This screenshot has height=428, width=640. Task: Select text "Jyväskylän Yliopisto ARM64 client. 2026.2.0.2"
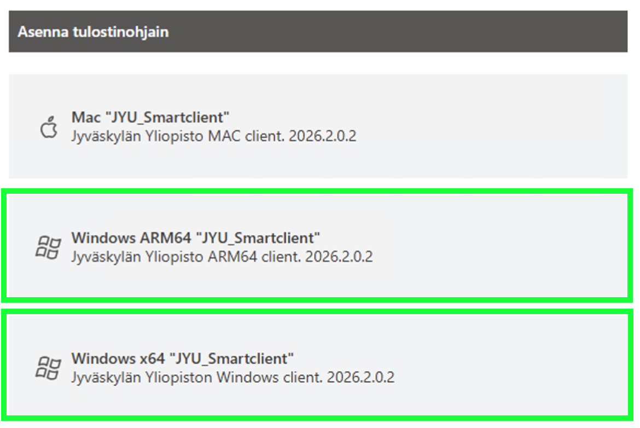tap(222, 257)
